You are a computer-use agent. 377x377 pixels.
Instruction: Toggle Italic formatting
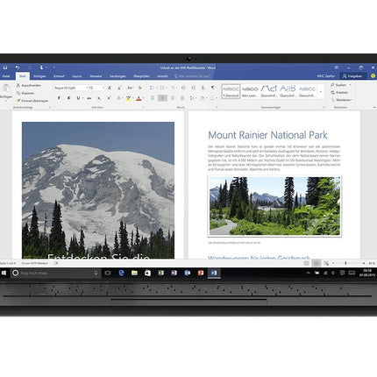68,98
